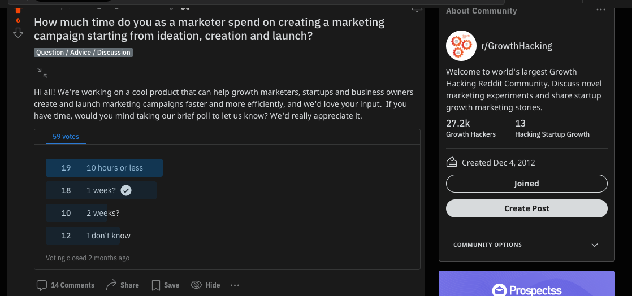Image resolution: width=632 pixels, height=296 pixels.
Task: Open the r/GrowthHacking community link
Action: point(516,46)
